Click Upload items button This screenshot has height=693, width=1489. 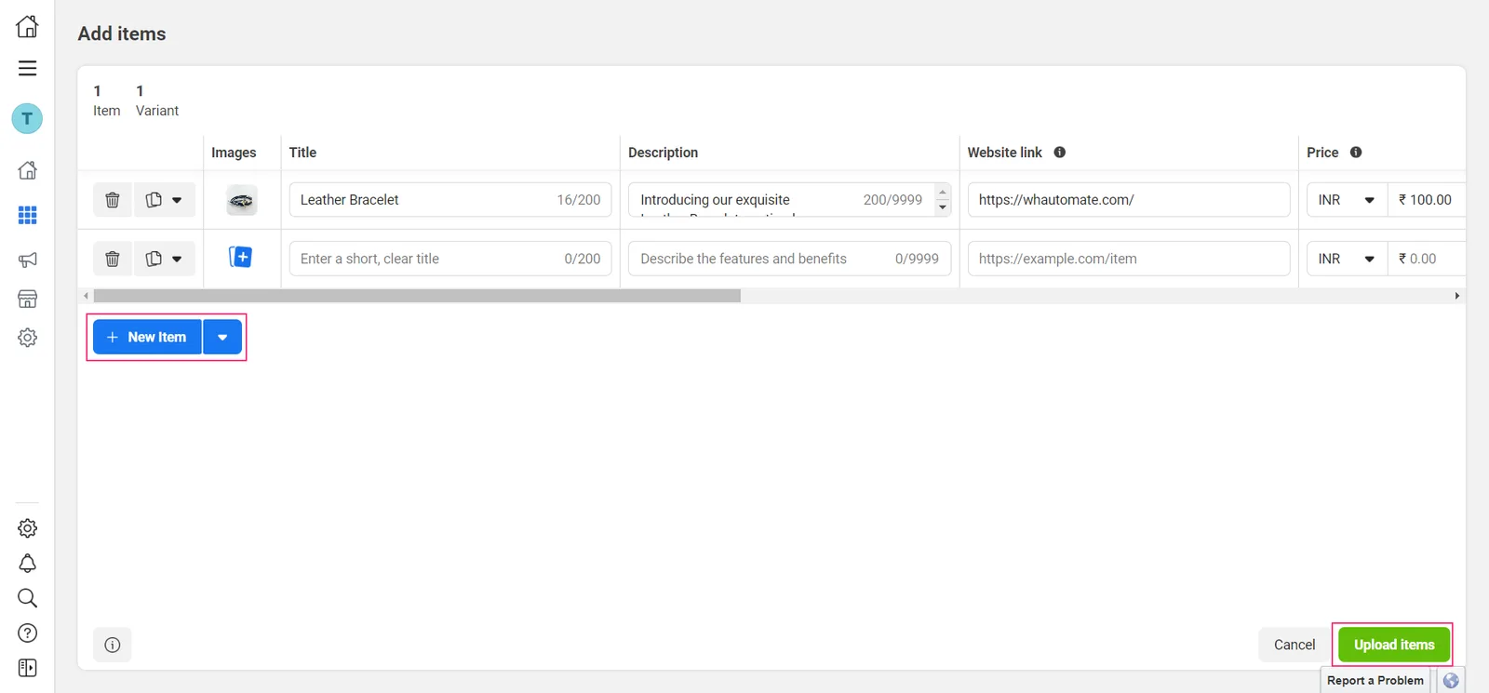tap(1394, 645)
